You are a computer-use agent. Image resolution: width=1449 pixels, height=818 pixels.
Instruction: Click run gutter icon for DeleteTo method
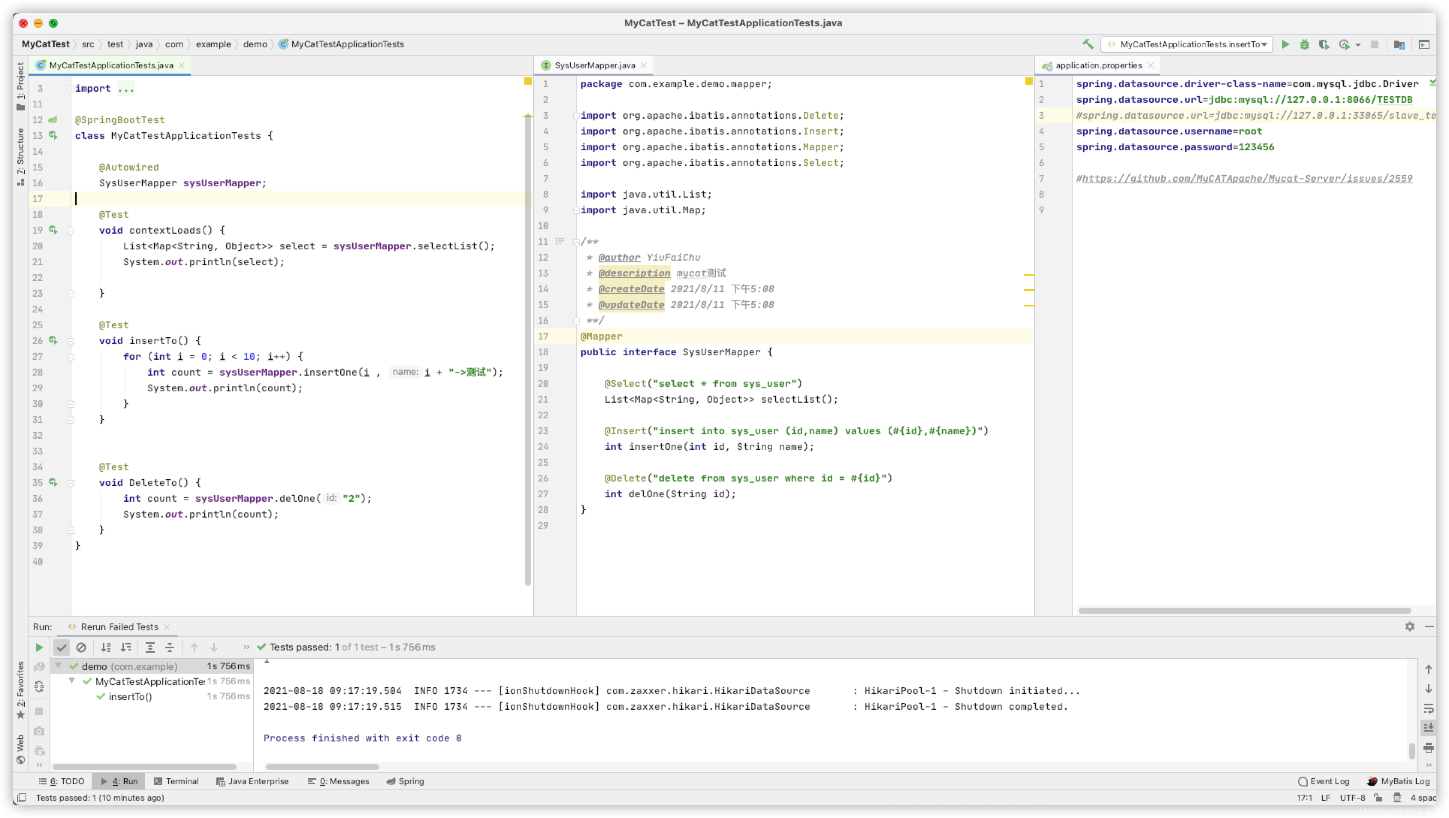coord(53,481)
